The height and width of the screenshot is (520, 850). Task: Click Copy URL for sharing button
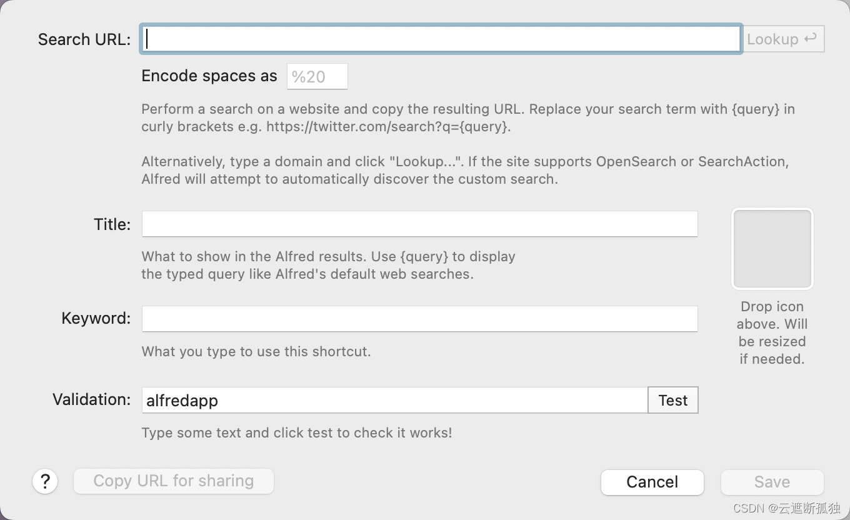[x=174, y=481]
